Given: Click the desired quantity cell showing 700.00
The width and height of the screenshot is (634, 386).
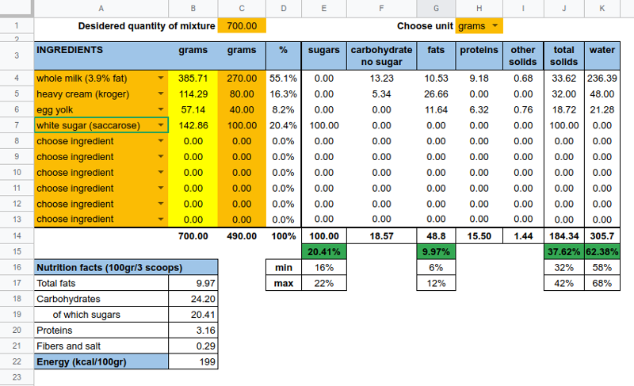Looking at the screenshot, I should click(242, 26).
